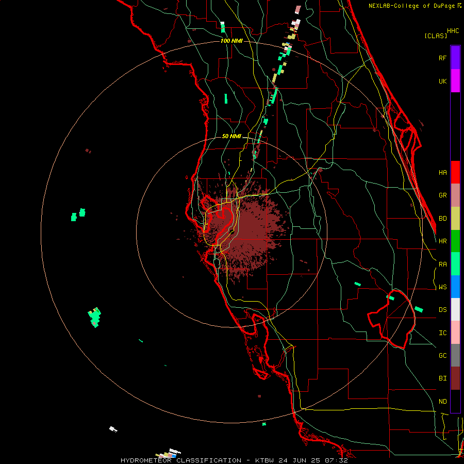464x464 pixels.
Task: Click the DS legend label
Action: 443,309
